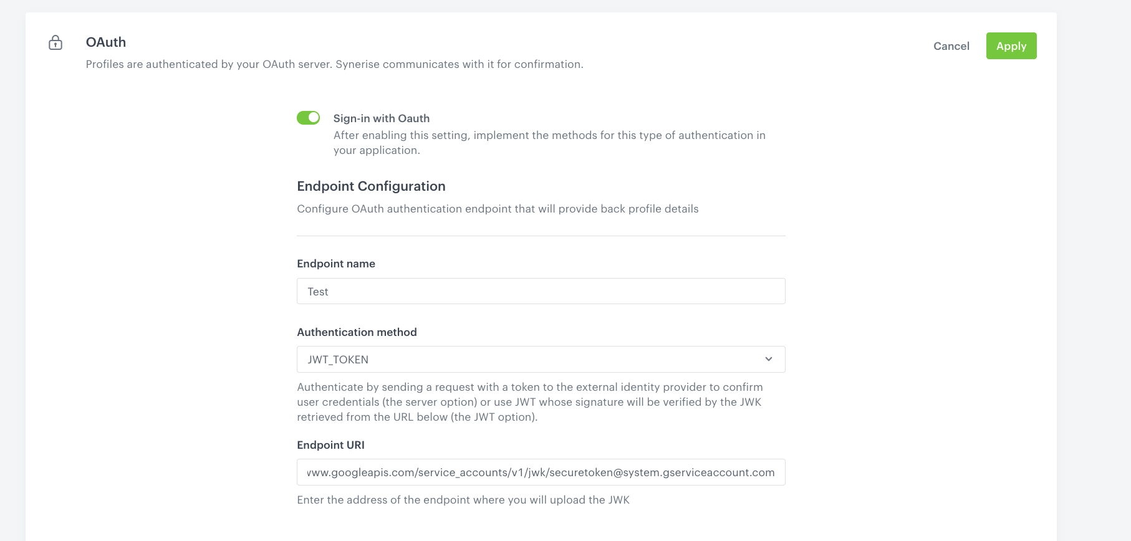This screenshot has width=1131, height=541.
Task: Click the OAuth title text
Action: (x=105, y=42)
